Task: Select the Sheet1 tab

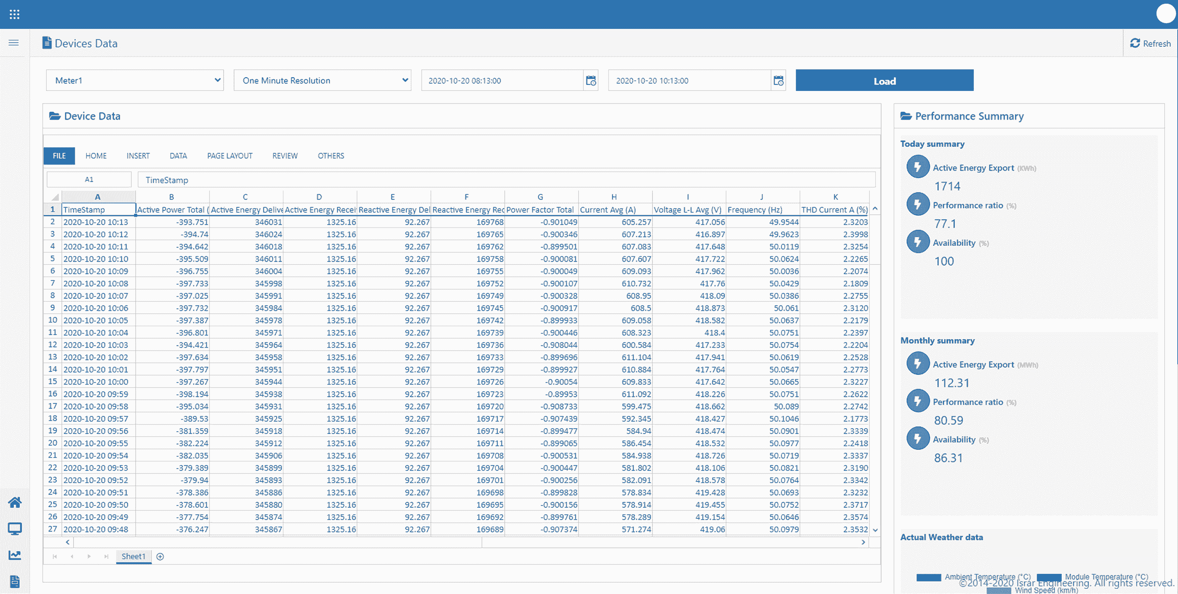Action: 133,556
